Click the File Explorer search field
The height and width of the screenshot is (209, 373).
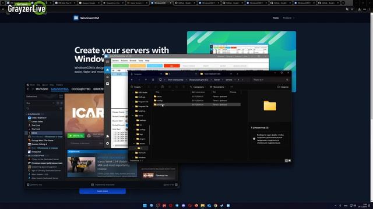(x=270, y=80)
